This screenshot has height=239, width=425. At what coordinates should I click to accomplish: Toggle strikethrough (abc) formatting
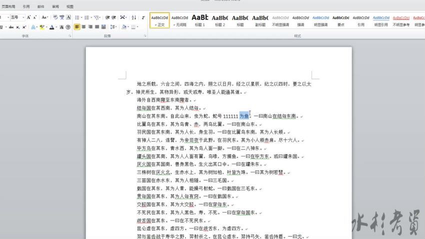[x=11, y=27]
